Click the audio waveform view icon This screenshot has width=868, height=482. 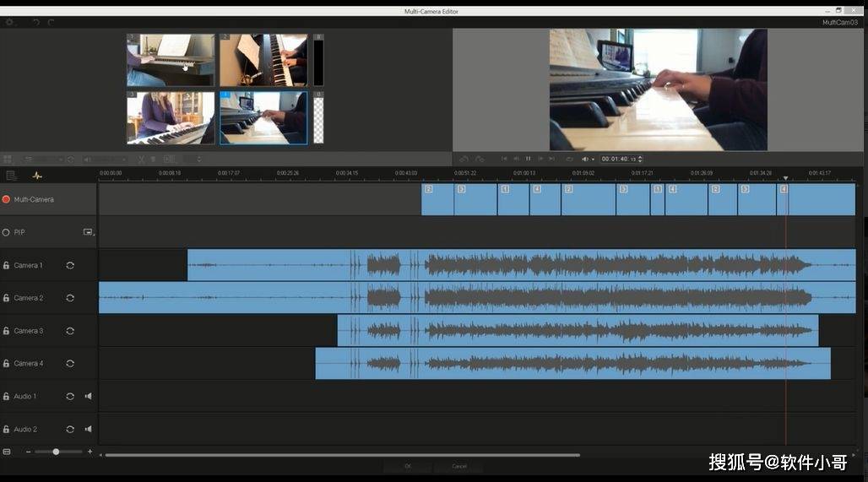(x=37, y=176)
